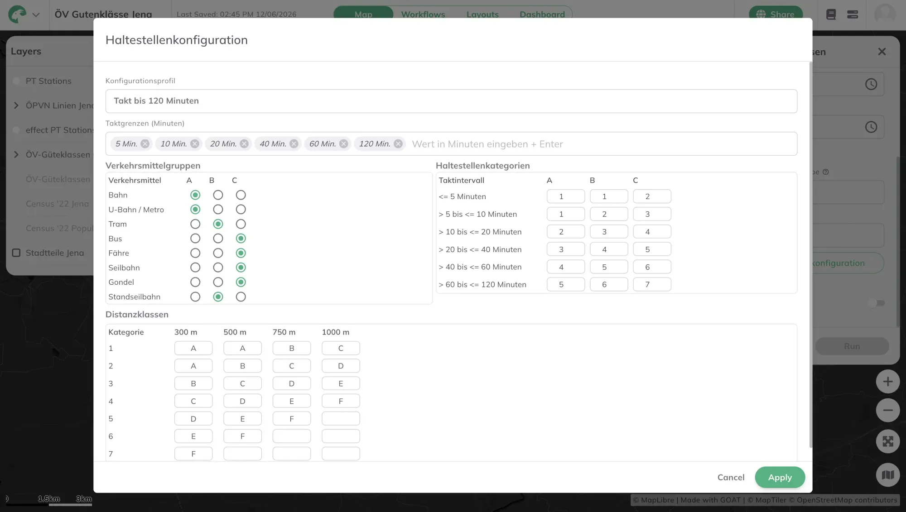Viewport: 906px width, 512px height.
Task: Open the user avatar menu
Action: coord(885,14)
